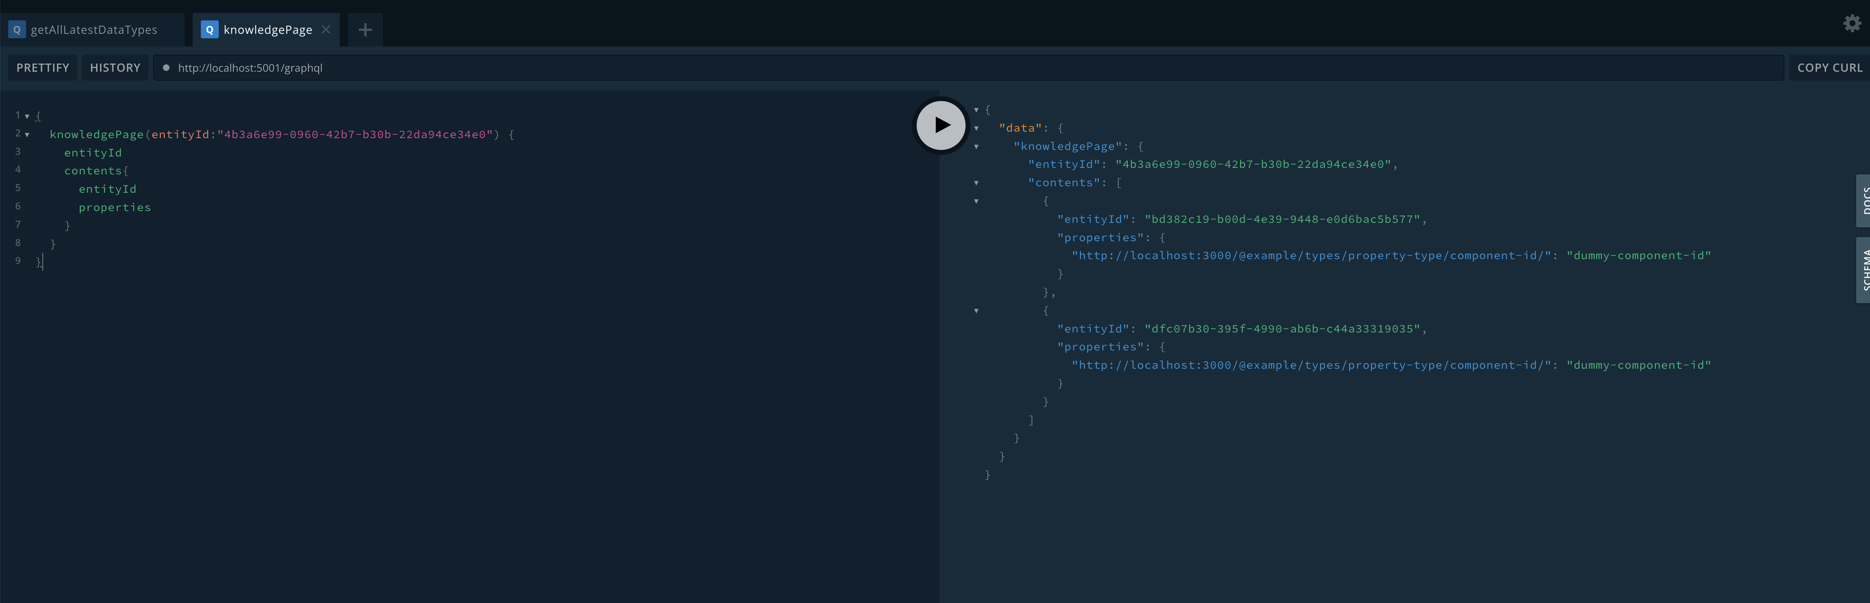Switch to the getAllLatestDataTypes tab

click(x=93, y=29)
